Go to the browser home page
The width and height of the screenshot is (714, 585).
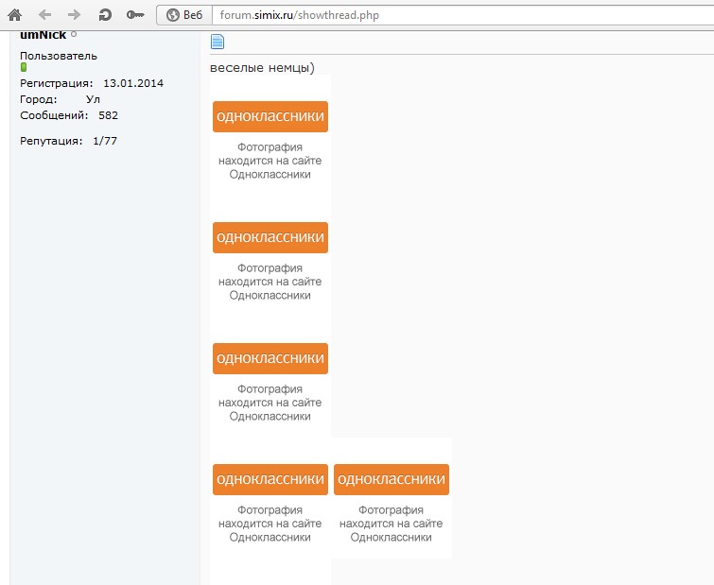pos(14,15)
